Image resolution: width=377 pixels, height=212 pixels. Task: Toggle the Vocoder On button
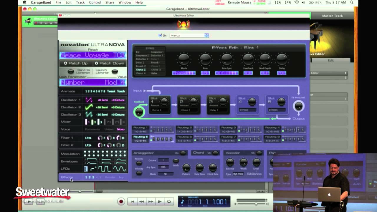[x=259, y=153]
